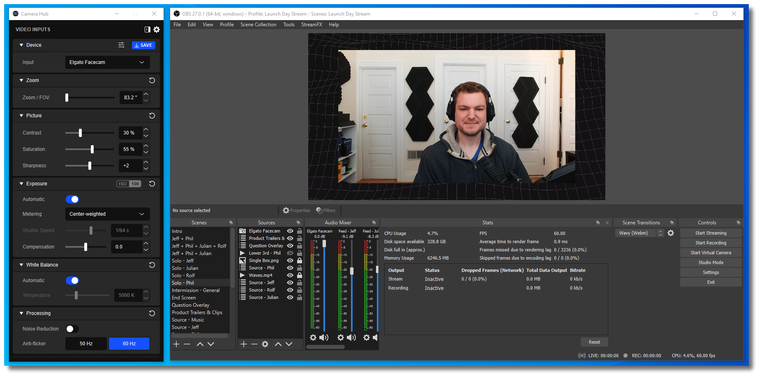Open Device options sliders icon
This screenshot has width=757, height=374.
pyautogui.click(x=121, y=45)
